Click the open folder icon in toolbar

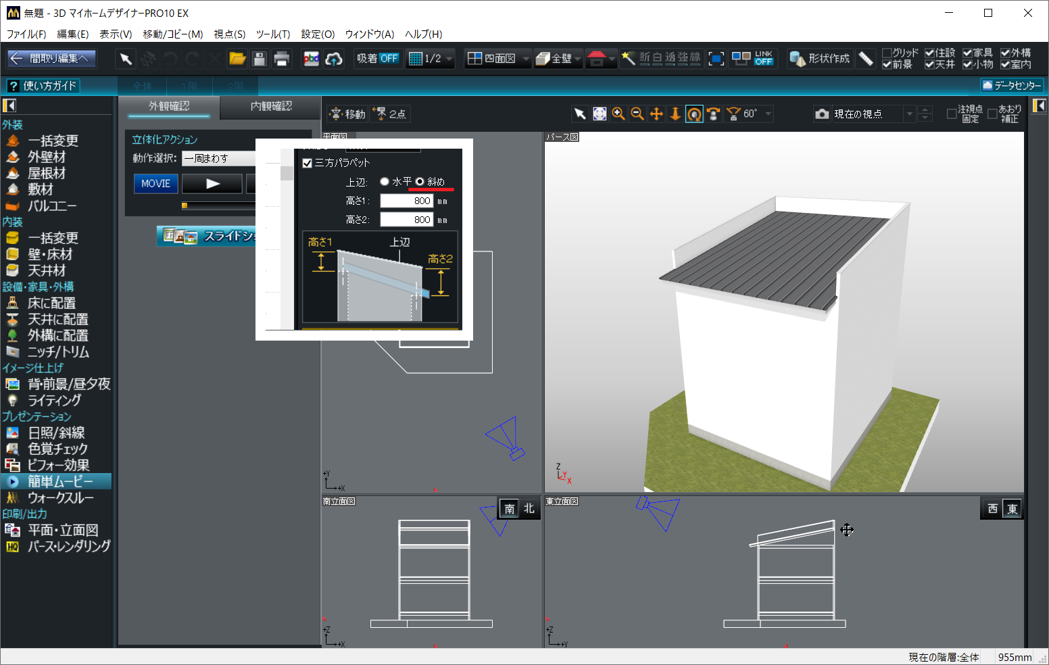pyautogui.click(x=237, y=59)
